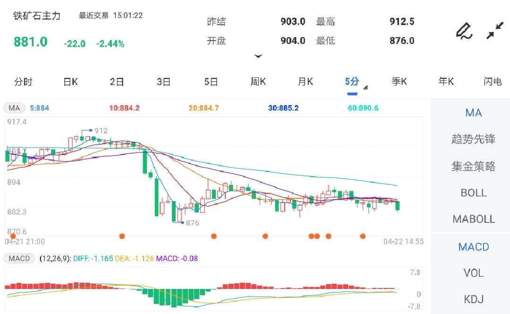
Task: Open the 年K chart tab
Action: coord(446,82)
